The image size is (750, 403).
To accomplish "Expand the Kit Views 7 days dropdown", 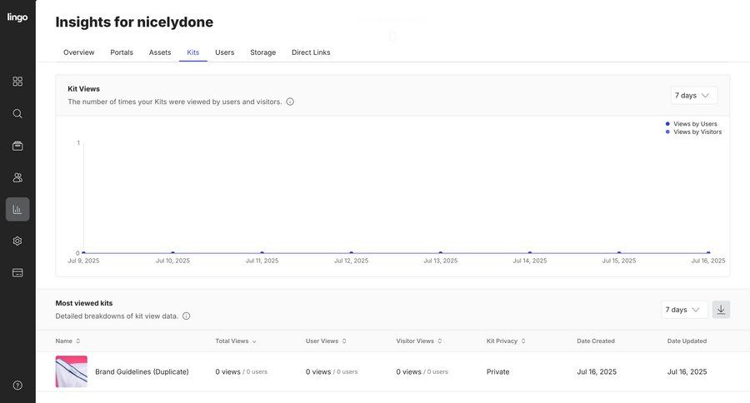I will 693,96.
